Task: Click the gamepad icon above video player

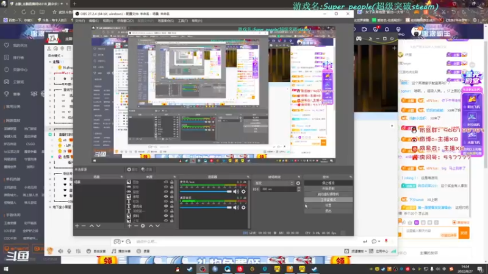Action: coord(359,38)
